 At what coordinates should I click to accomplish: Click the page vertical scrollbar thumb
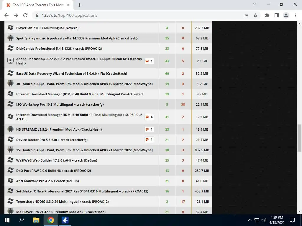pyautogui.click(x=299, y=138)
